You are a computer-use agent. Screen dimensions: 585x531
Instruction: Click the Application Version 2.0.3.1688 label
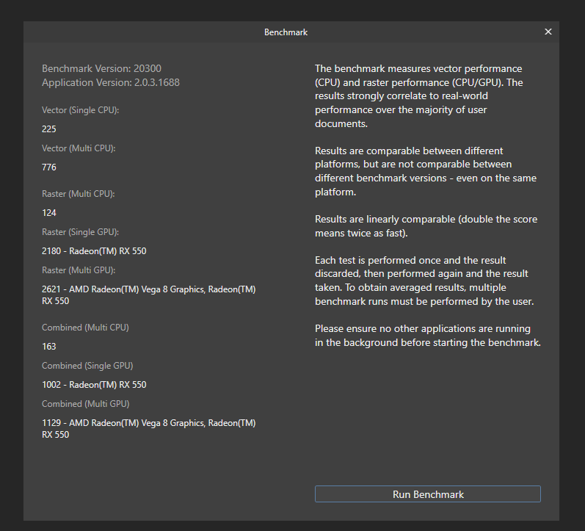coord(110,82)
